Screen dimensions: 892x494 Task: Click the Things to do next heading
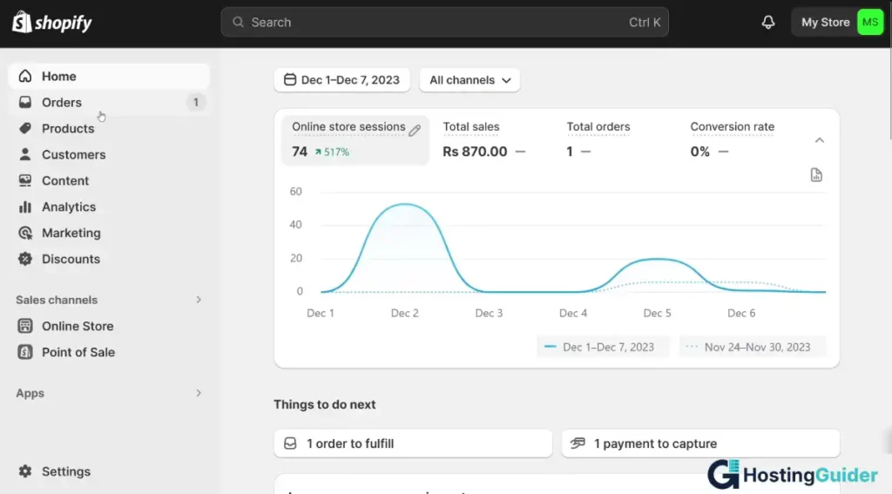[325, 404]
